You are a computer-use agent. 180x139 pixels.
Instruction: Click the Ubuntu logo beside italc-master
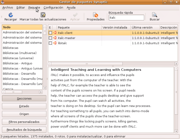click(55, 38)
